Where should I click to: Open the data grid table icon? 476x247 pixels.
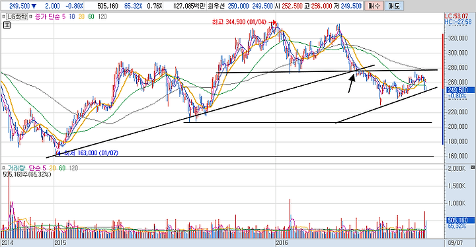tap(7, 25)
